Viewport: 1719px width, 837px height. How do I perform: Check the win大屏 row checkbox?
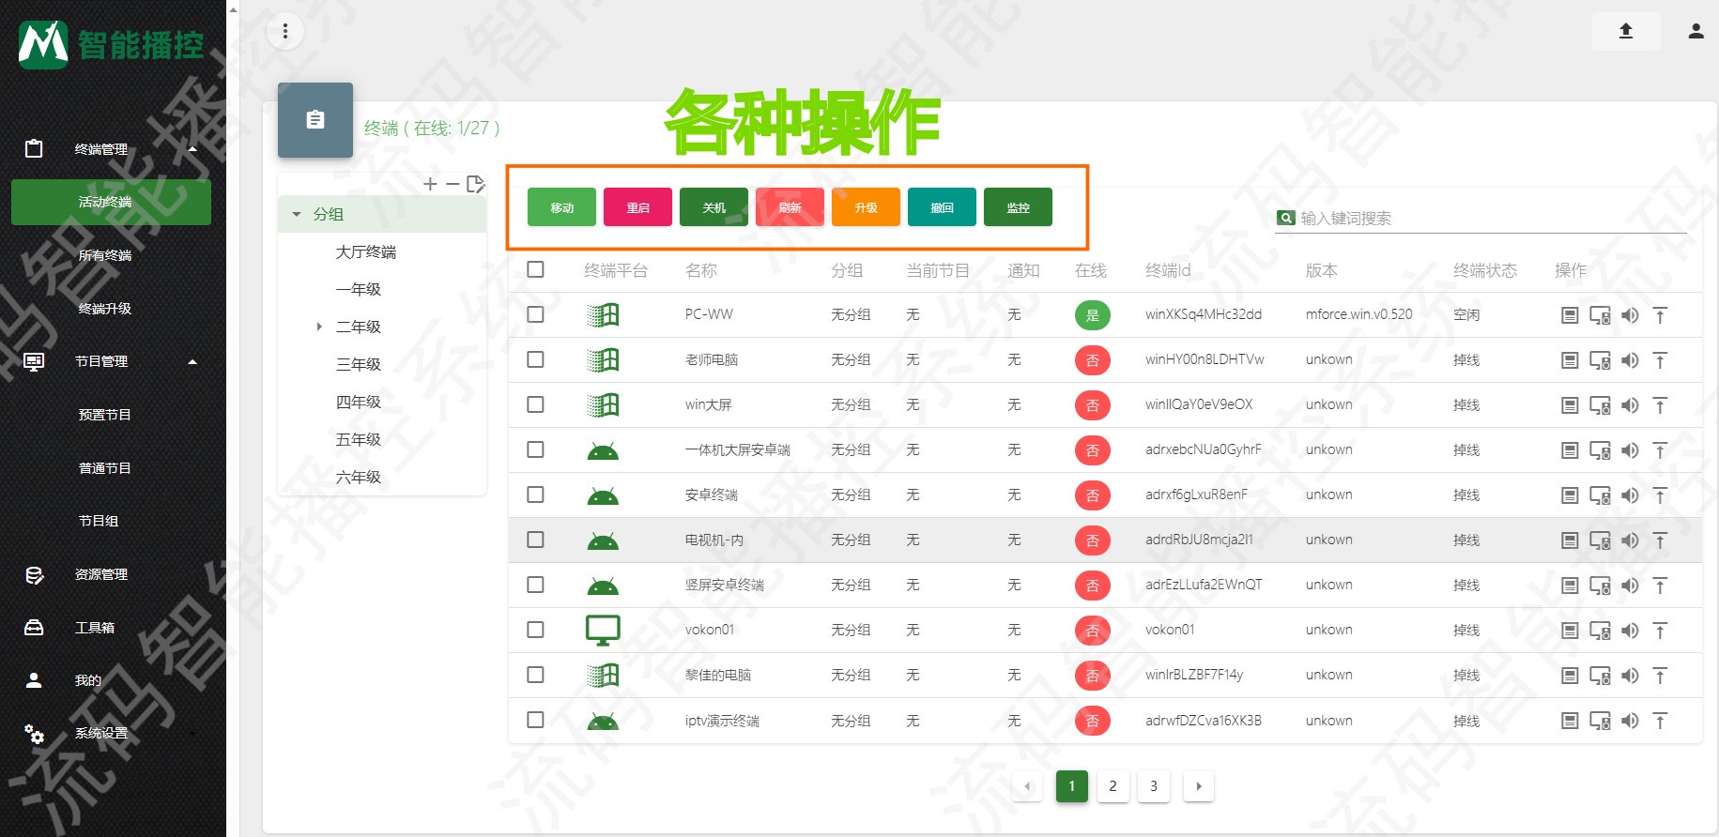[x=535, y=404]
